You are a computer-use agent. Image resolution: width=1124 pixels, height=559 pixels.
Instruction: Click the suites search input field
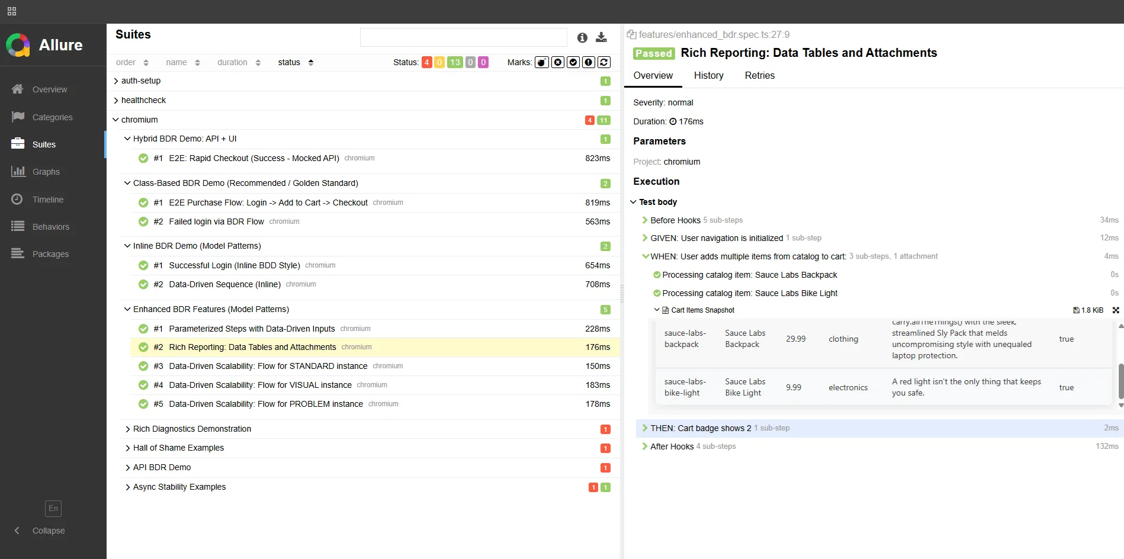pos(463,37)
